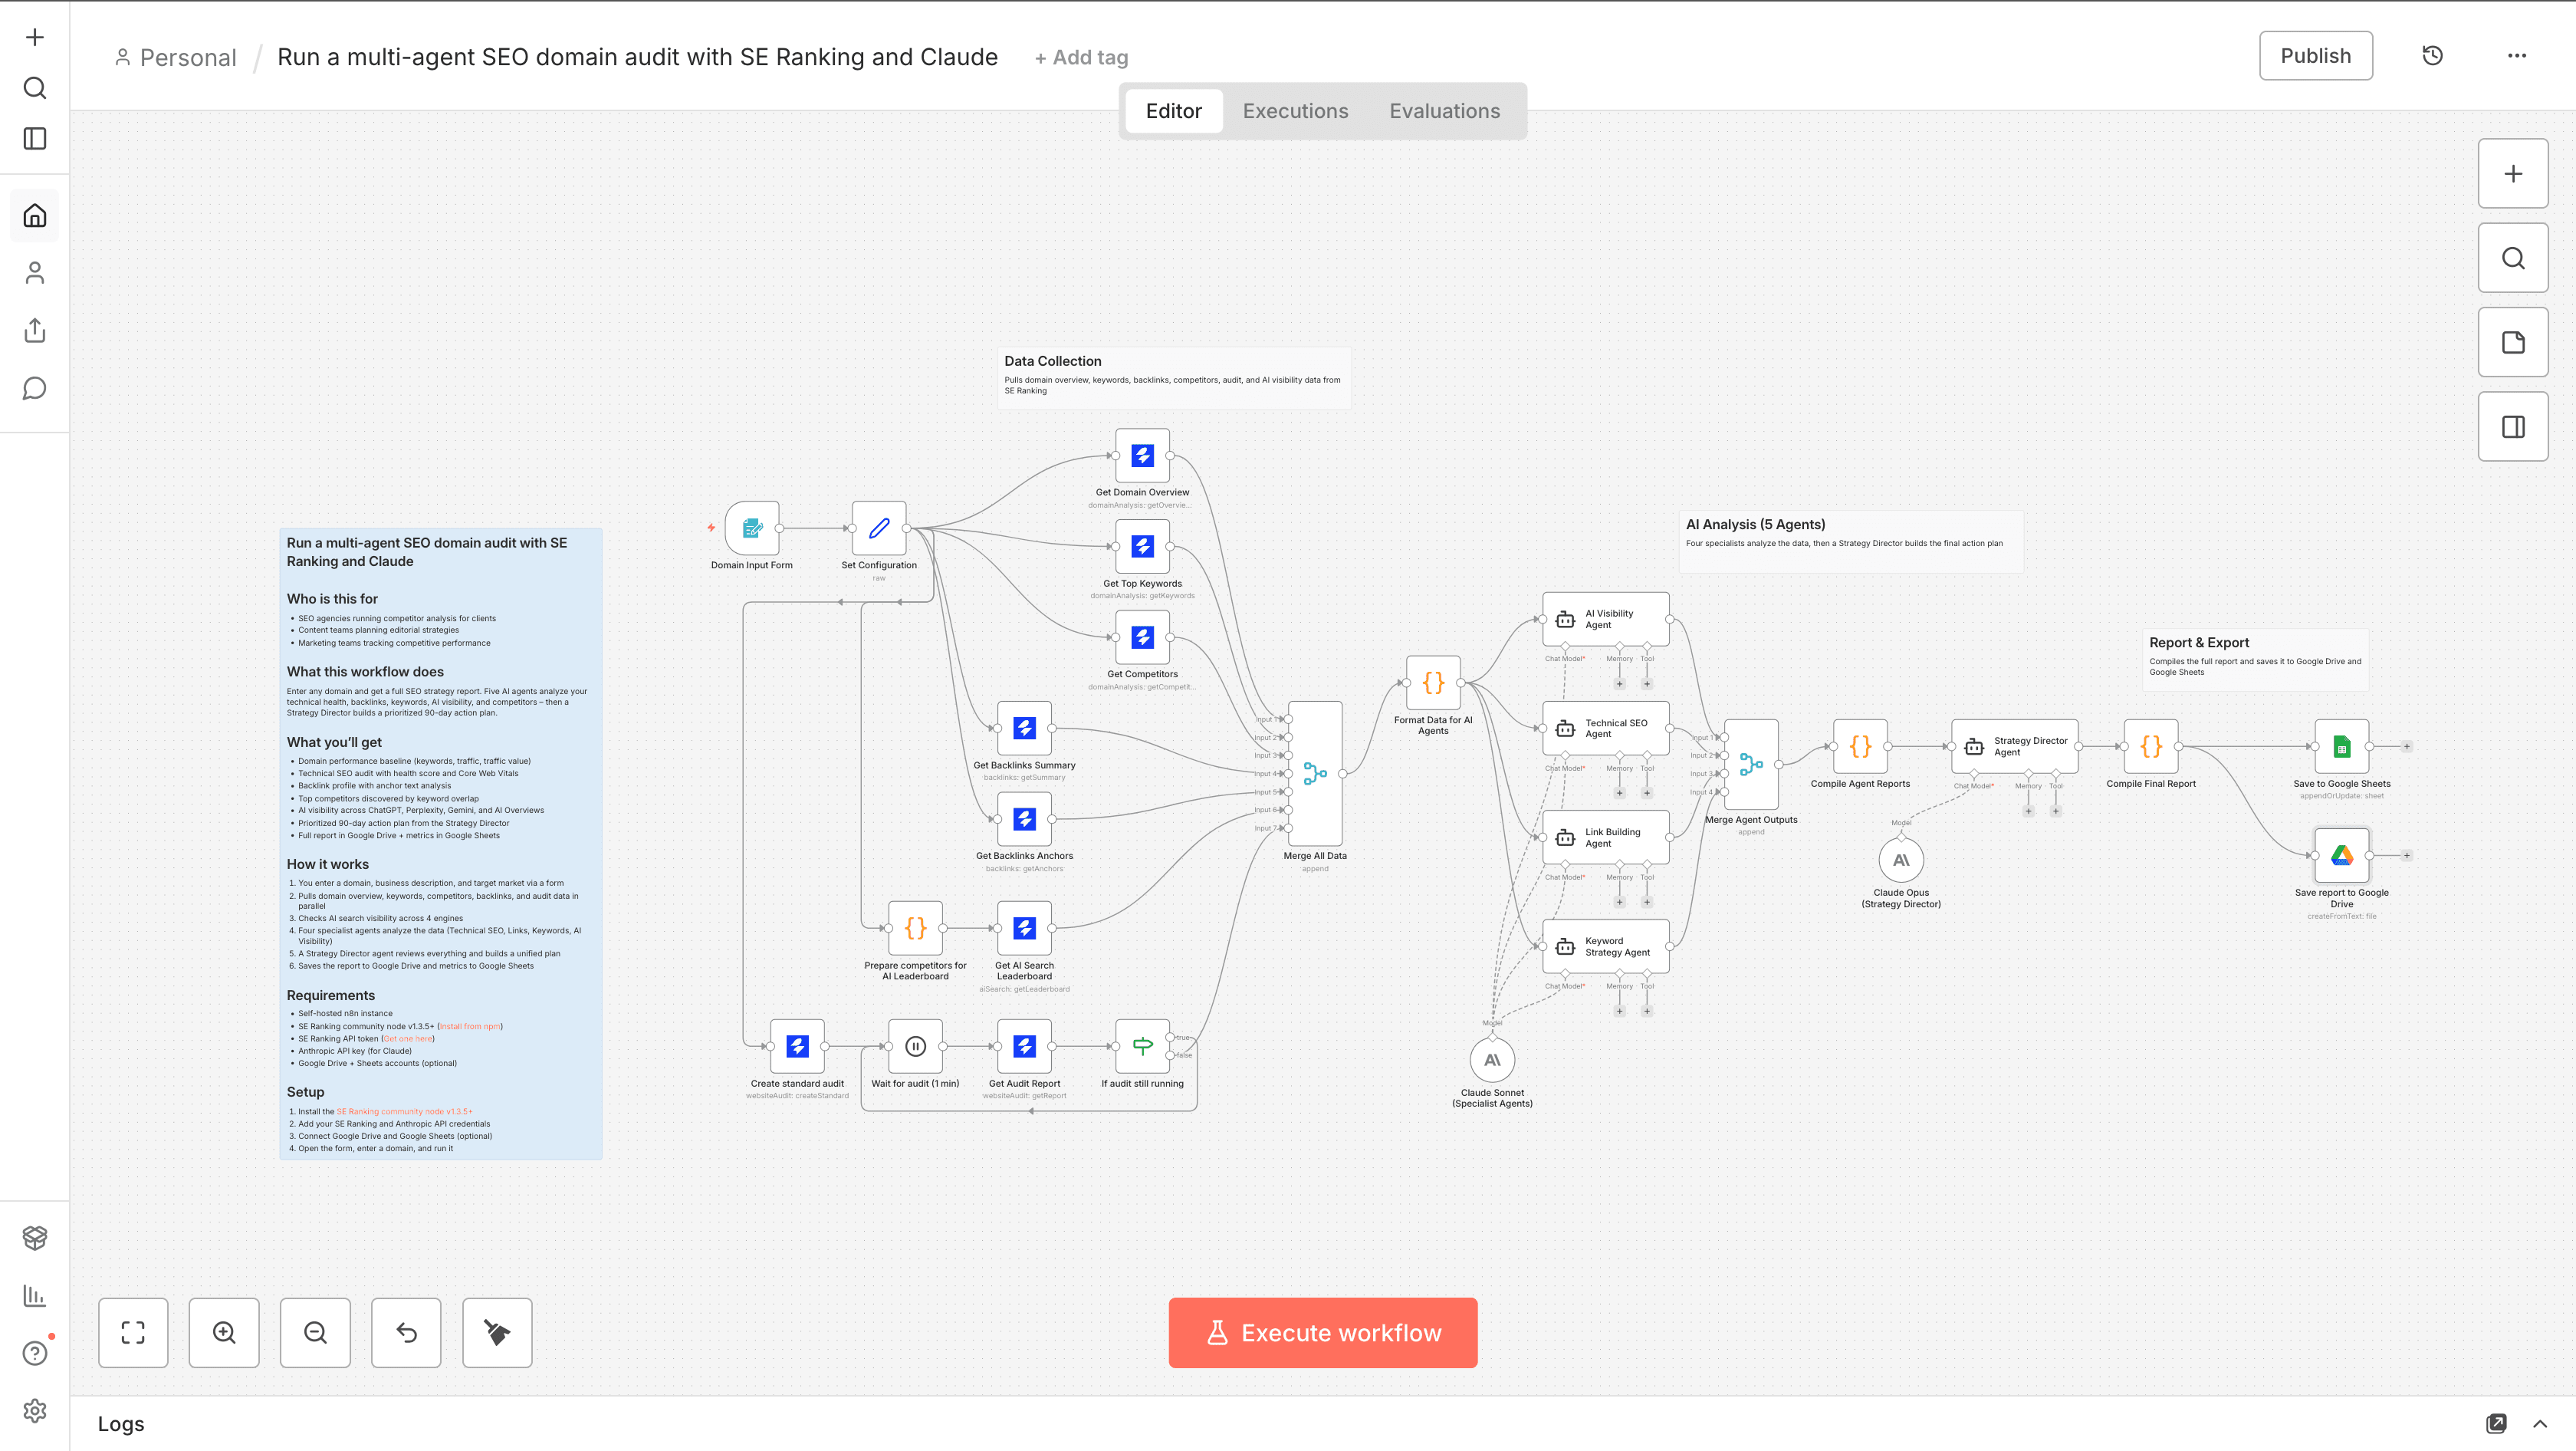Viewport: 2576px width, 1451px height.
Task: Switch to the Evaluations tab
Action: [1444, 111]
